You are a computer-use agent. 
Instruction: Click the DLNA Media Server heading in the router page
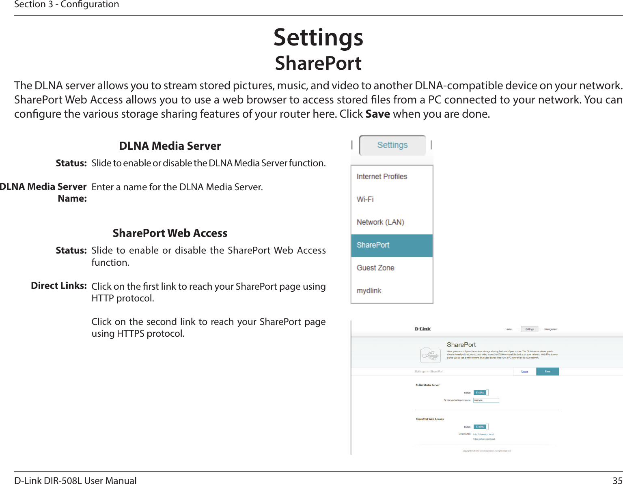427,385
